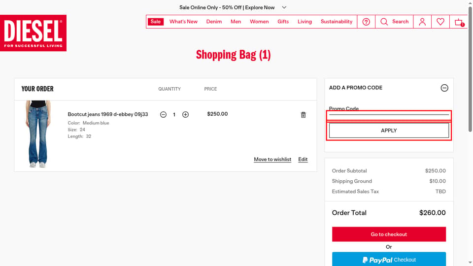
Task: Increase jeans quantity with plus icon
Action: (185, 115)
